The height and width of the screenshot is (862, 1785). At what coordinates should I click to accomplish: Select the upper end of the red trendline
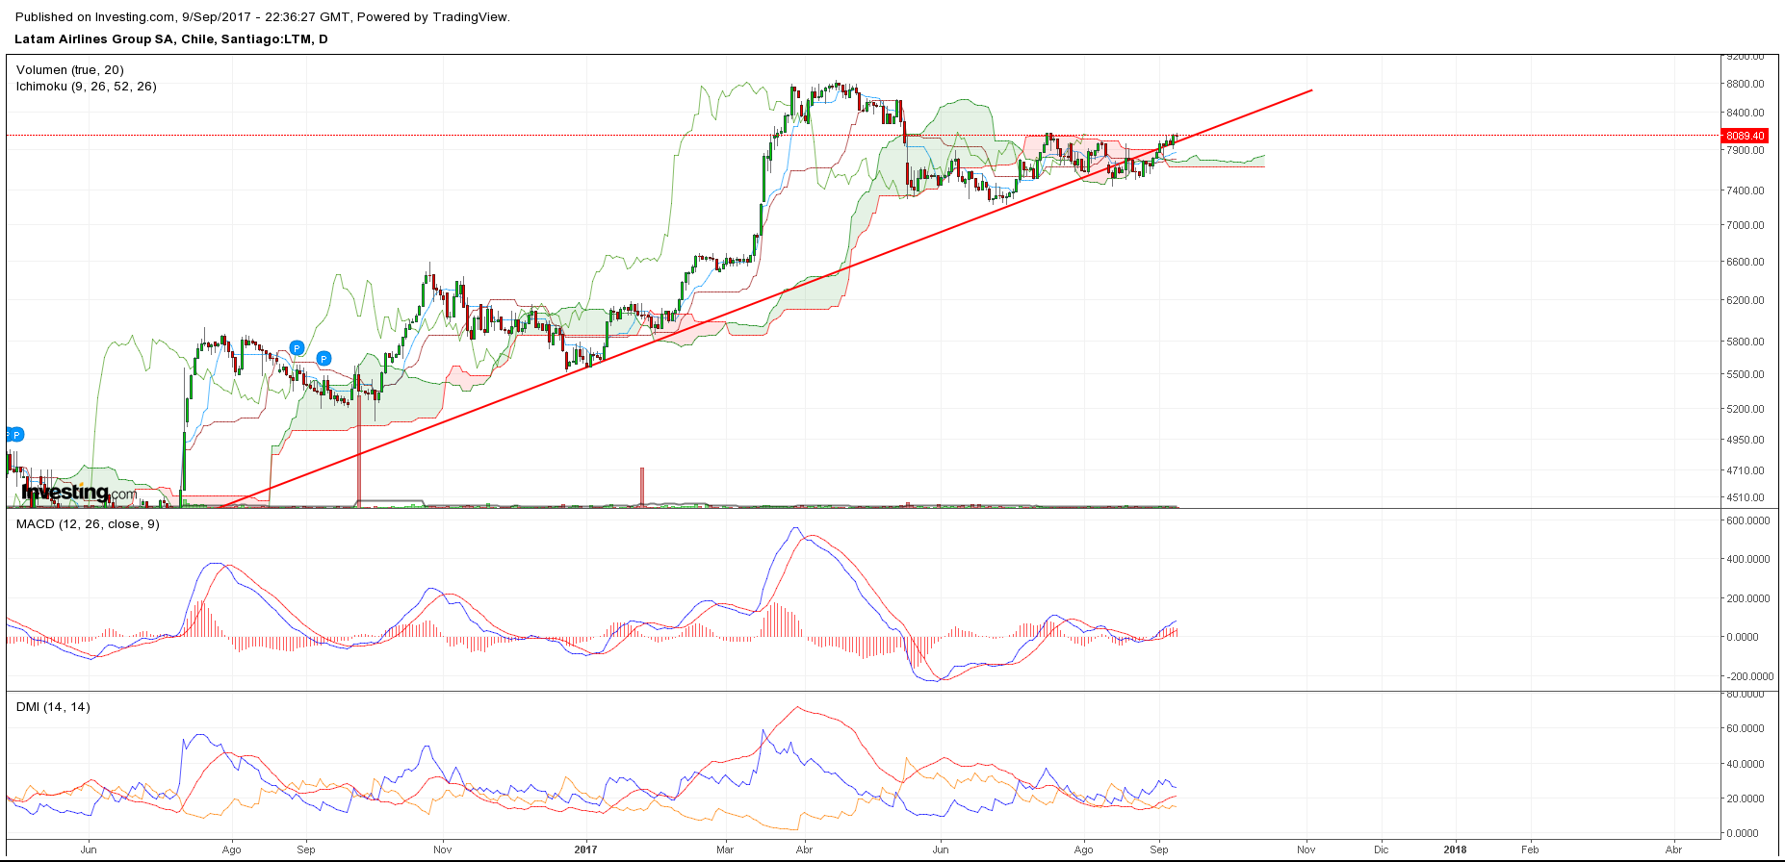coord(1310,91)
